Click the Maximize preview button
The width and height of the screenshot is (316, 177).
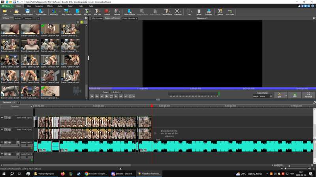coord(308,95)
